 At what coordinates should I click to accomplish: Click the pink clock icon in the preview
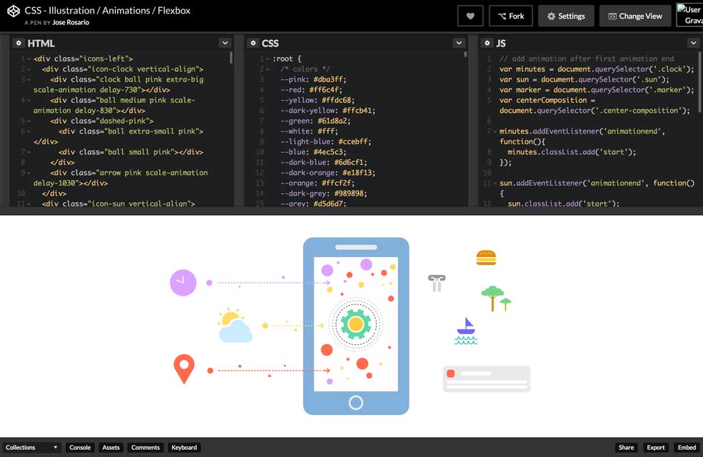click(183, 282)
